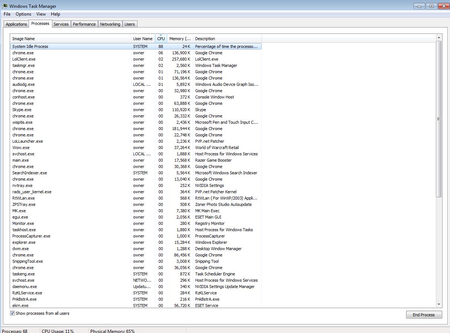Open the Help menu

click(x=55, y=14)
